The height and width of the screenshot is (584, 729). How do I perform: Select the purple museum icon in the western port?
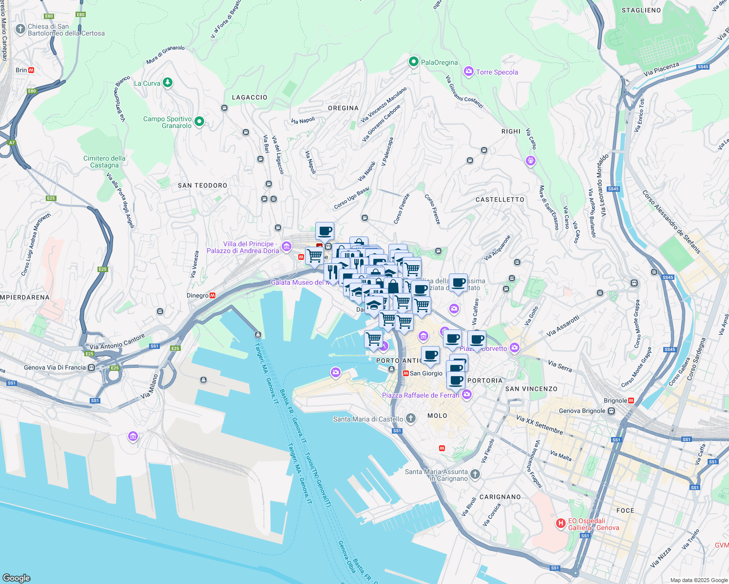(133, 437)
